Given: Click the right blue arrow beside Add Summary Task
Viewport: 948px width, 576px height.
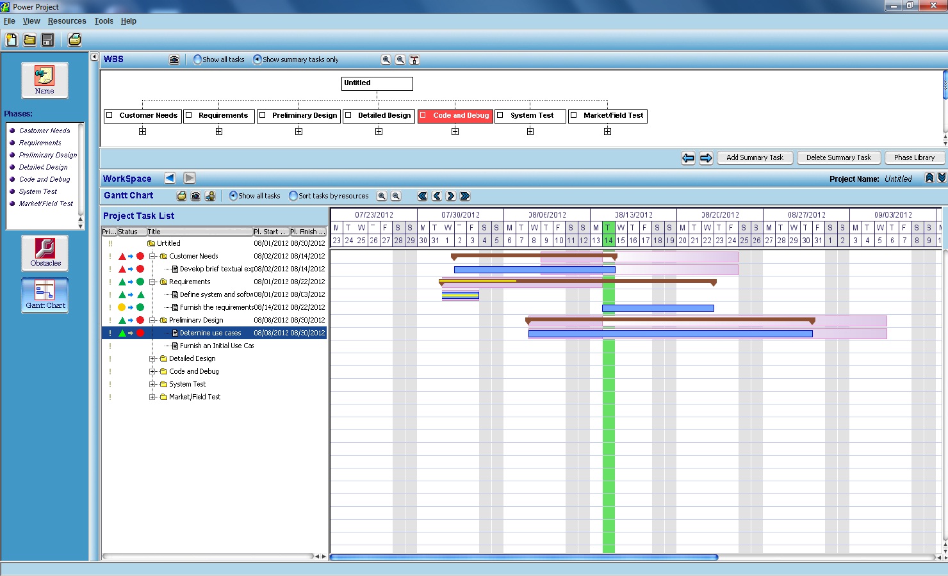Looking at the screenshot, I should [x=706, y=157].
